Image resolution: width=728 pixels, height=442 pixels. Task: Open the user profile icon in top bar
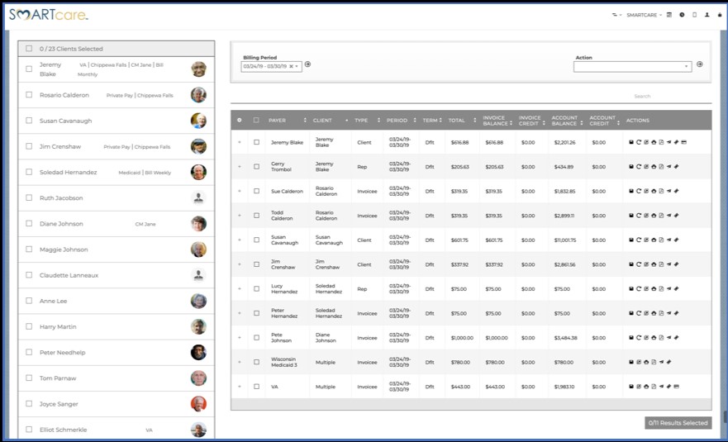(x=707, y=15)
